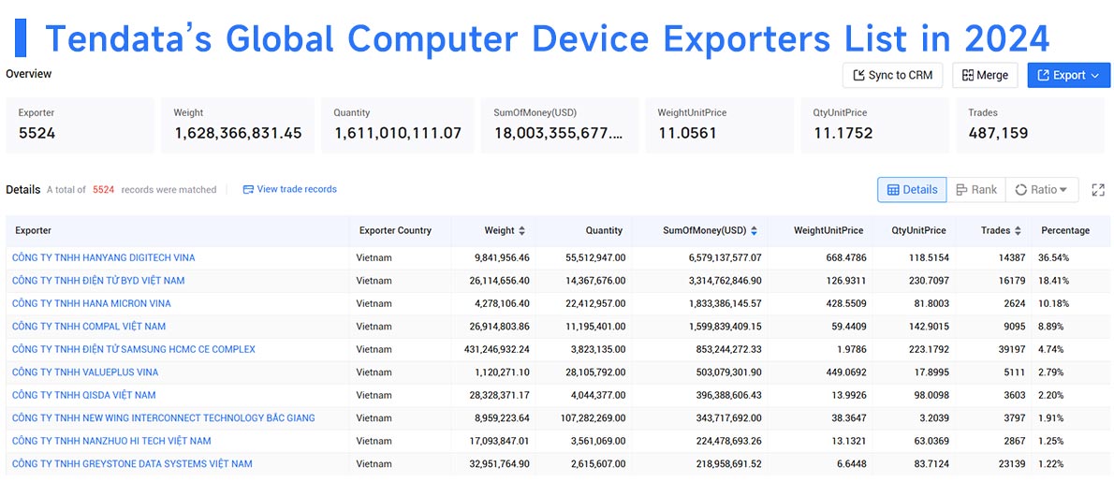This screenshot has width=1114, height=482.
Task: Open the View trade records link
Action: [290, 190]
